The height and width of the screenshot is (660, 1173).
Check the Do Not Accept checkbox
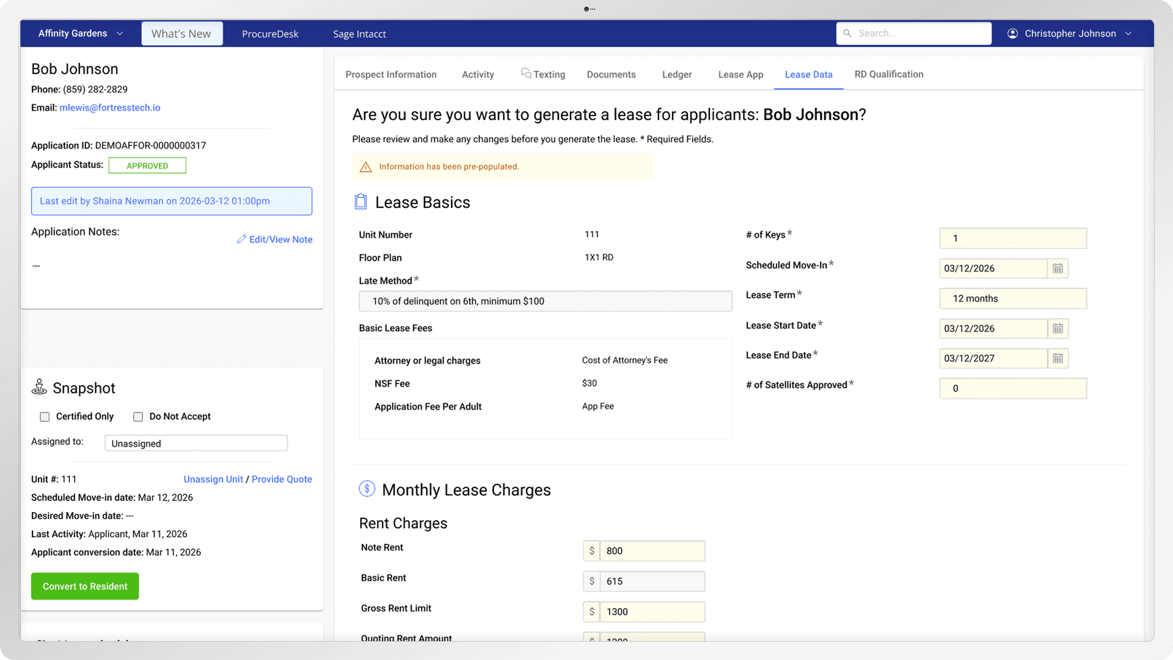(138, 417)
